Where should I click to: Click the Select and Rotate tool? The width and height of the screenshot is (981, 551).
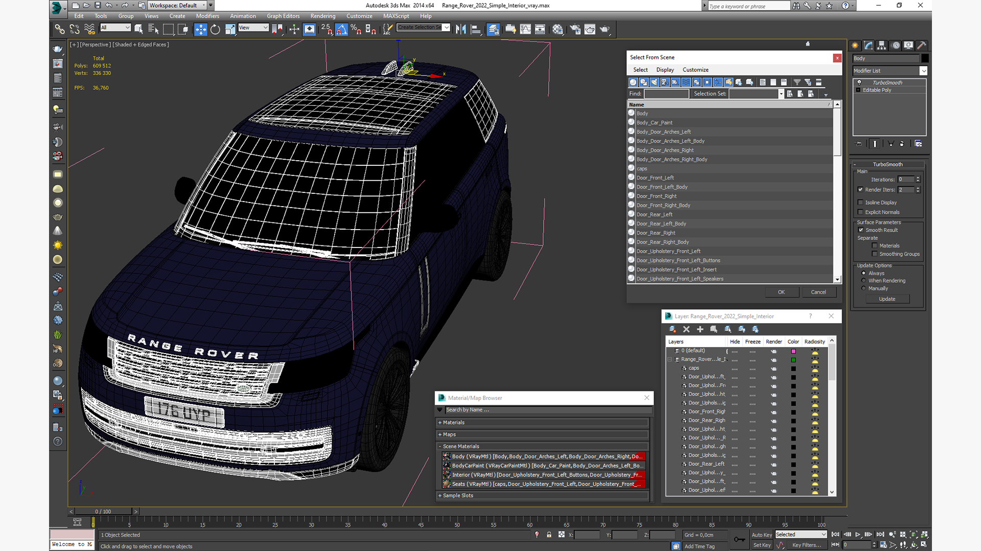(x=215, y=30)
